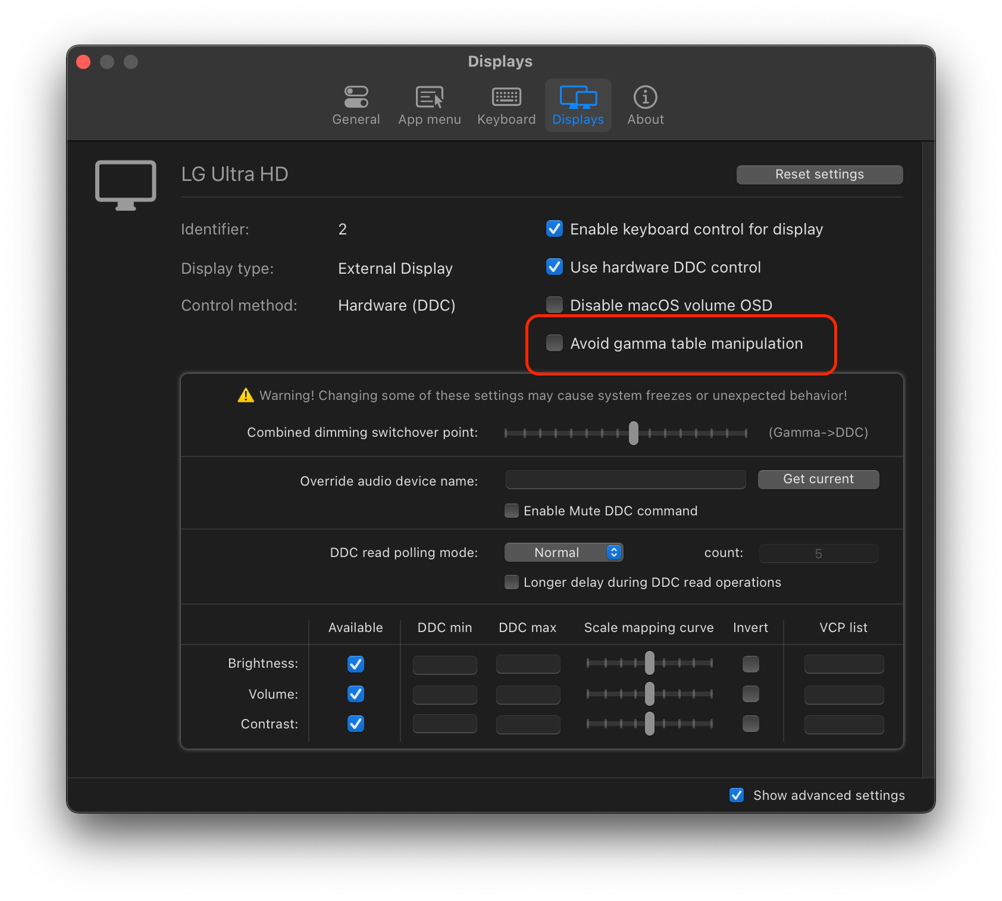Click the yellow warning triangle icon
The image size is (1002, 901).
[x=245, y=395]
